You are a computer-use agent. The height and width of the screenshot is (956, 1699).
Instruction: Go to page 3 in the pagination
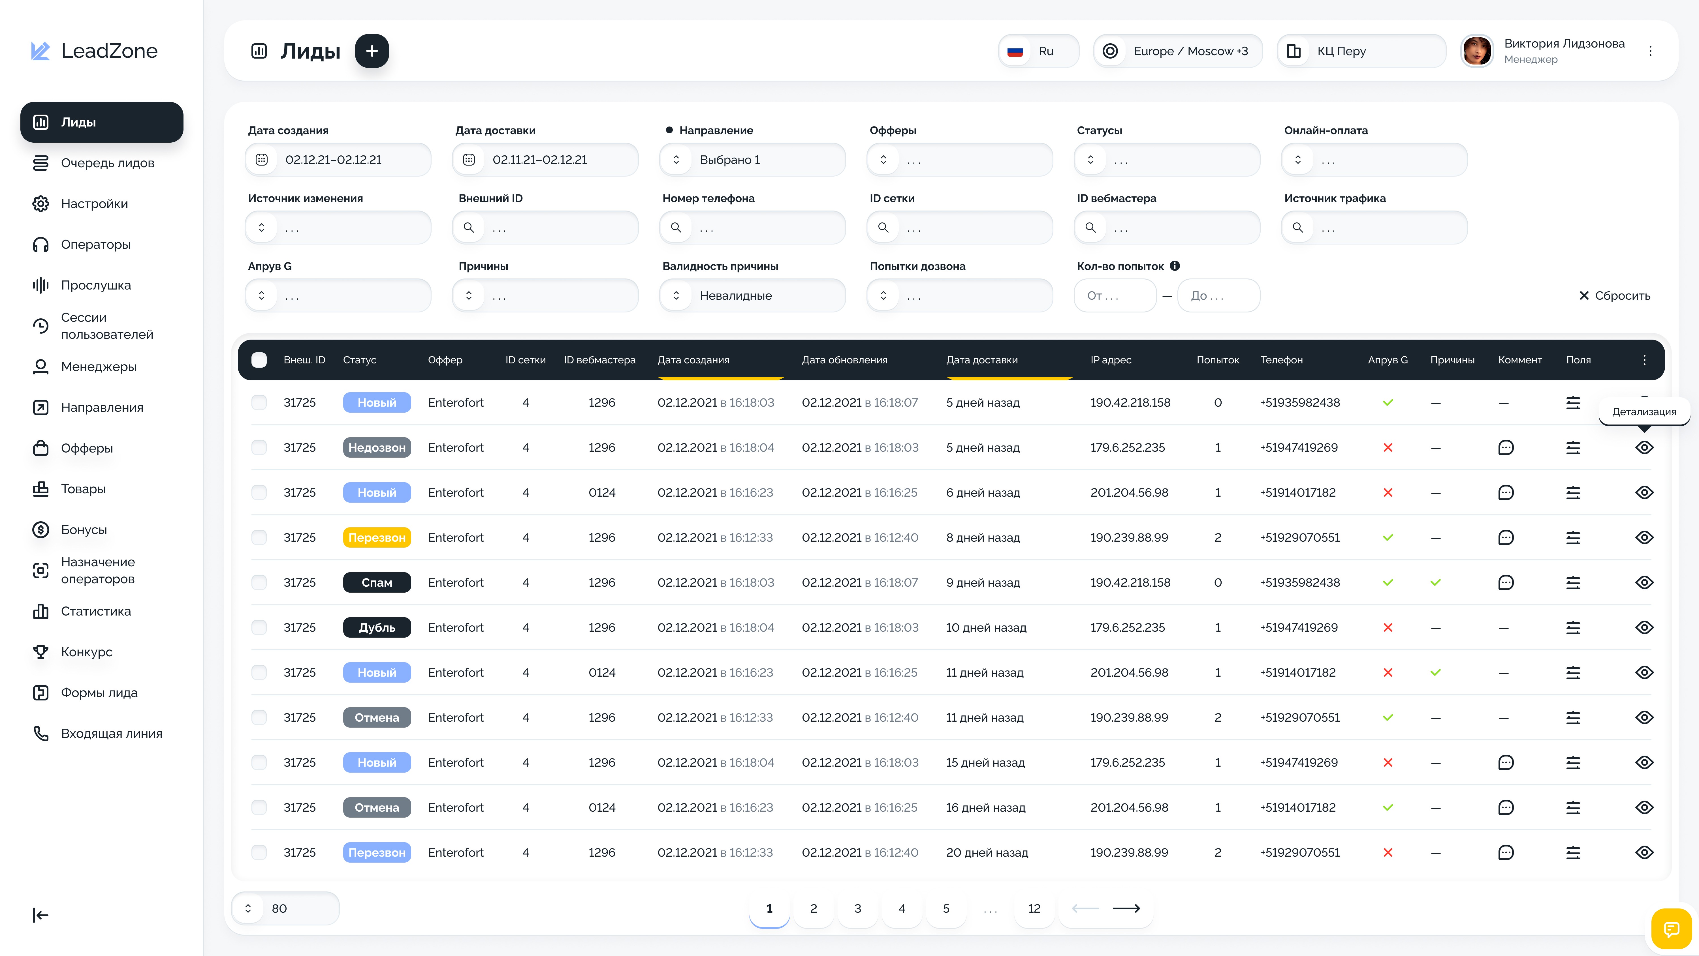pyautogui.click(x=857, y=908)
